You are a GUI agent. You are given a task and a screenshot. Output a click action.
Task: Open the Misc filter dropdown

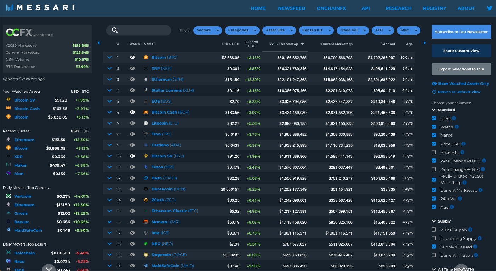pyautogui.click(x=409, y=30)
